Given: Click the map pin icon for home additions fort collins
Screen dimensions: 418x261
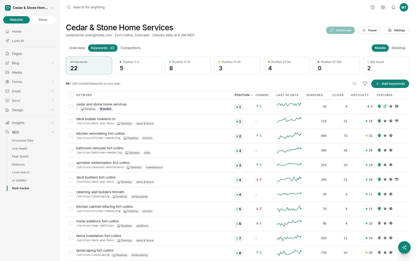Looking at the screenshot, I should click(379, 223).
